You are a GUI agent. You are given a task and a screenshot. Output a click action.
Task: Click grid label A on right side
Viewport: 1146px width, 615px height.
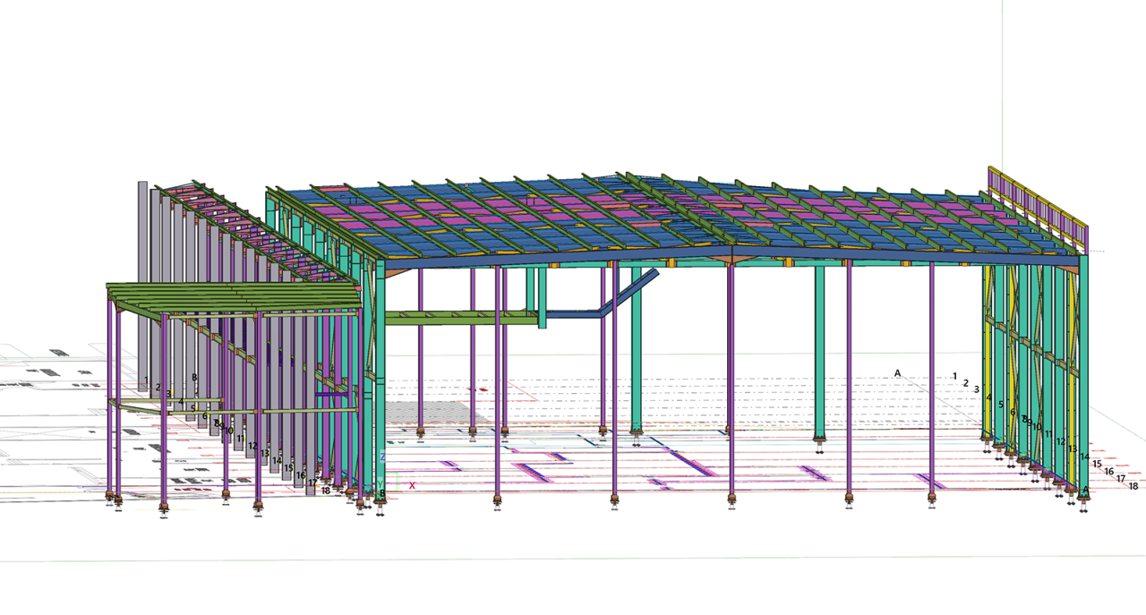click(x=897, y=373)
